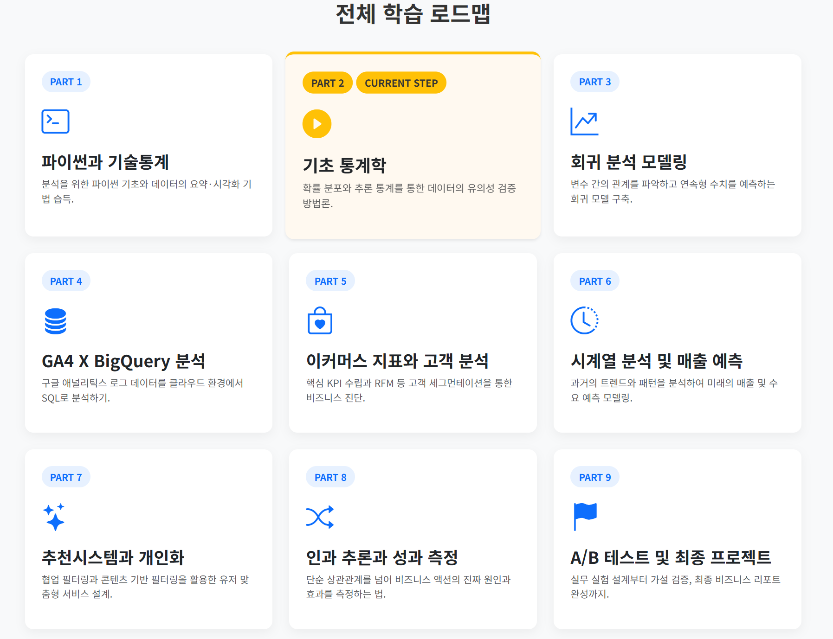Open the 인과 추론과 성과 측정 title

point(382,557)
